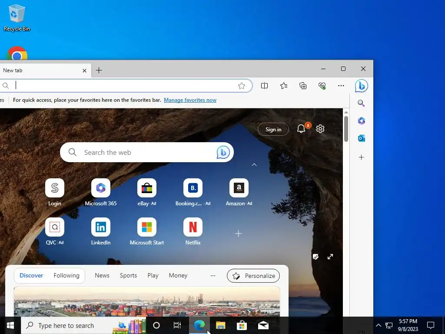Image resolution: width=445 pixels, height=334 pixels.
Task: Click edit background icon on page
Action: (315, 257)
